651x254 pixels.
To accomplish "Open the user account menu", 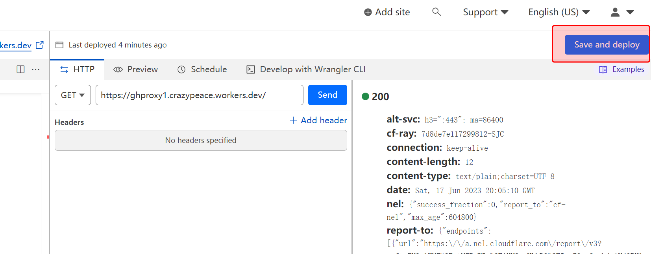I will click(x=621, y=13).
